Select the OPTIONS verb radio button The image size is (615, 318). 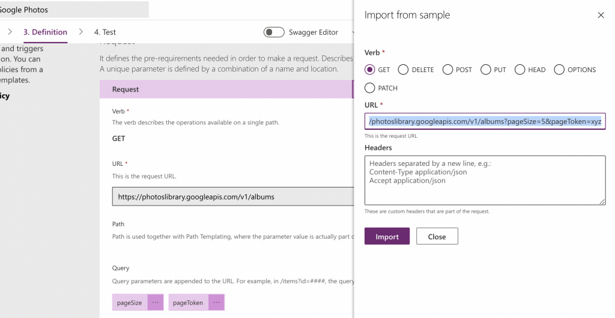point(559,70)
